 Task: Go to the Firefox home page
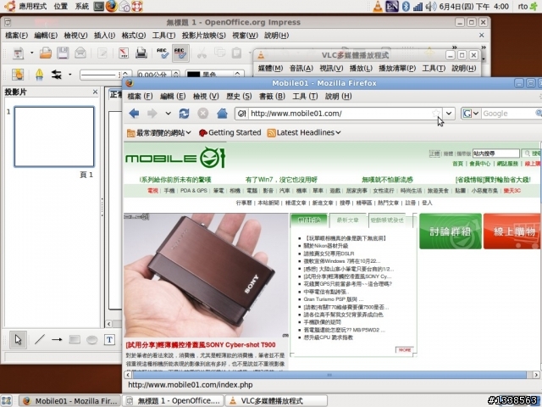click(x=222, y=114)
